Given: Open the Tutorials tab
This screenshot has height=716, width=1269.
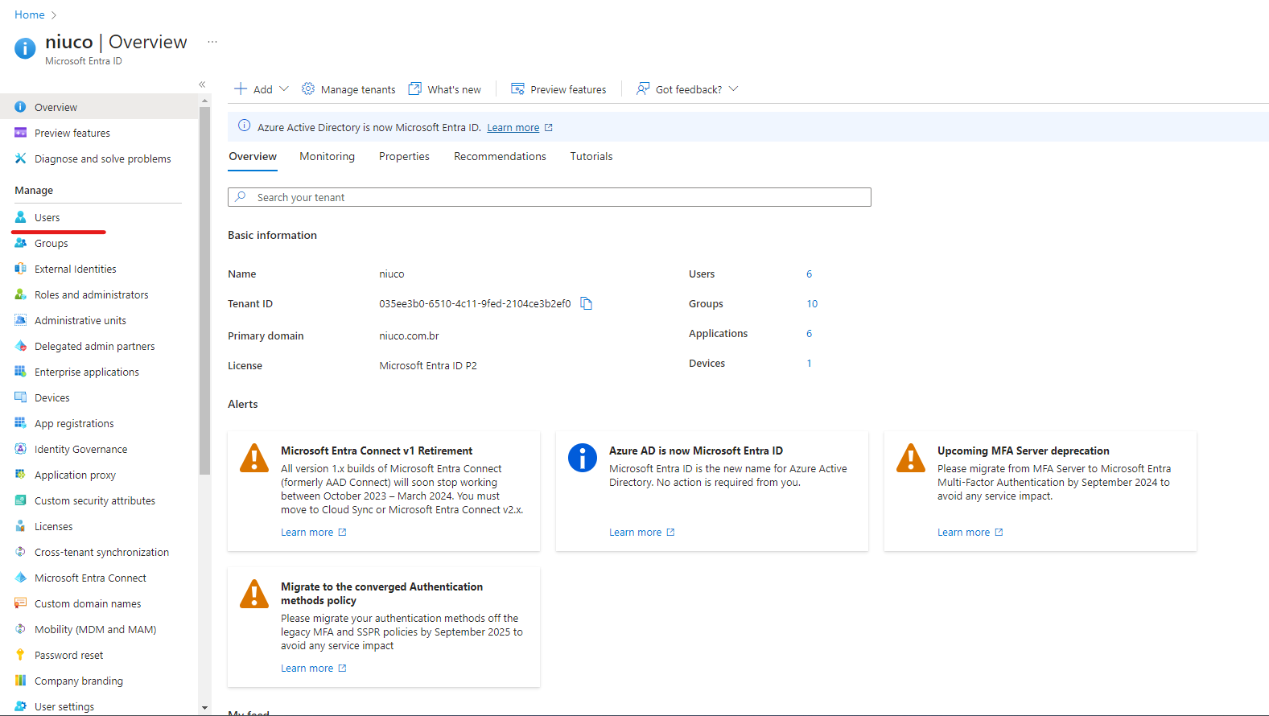Looking at the screenshot, I should coord(591,156).
